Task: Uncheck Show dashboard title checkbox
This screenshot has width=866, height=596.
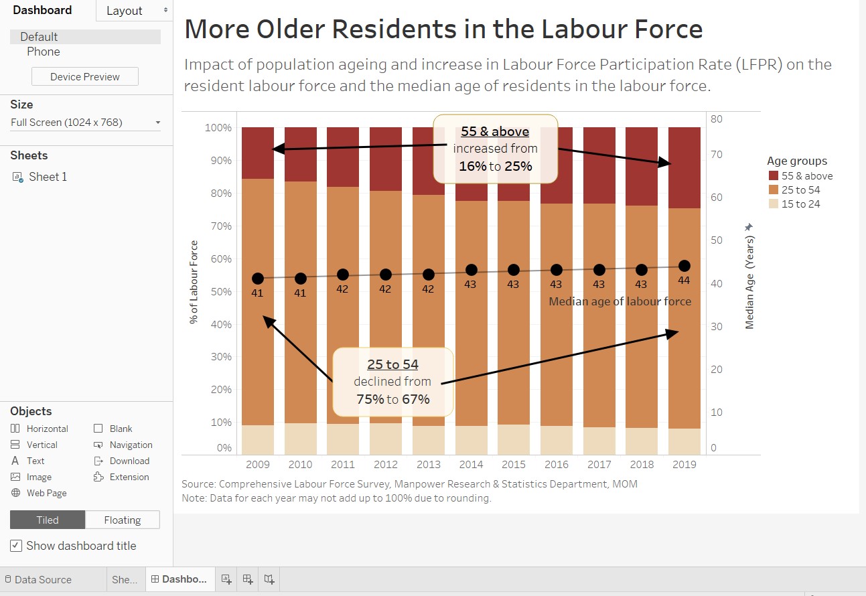Action: [16, 546]
